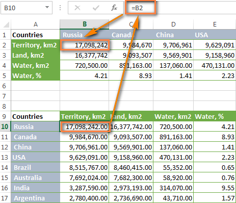Click cell with value 55,352.00

173,167
